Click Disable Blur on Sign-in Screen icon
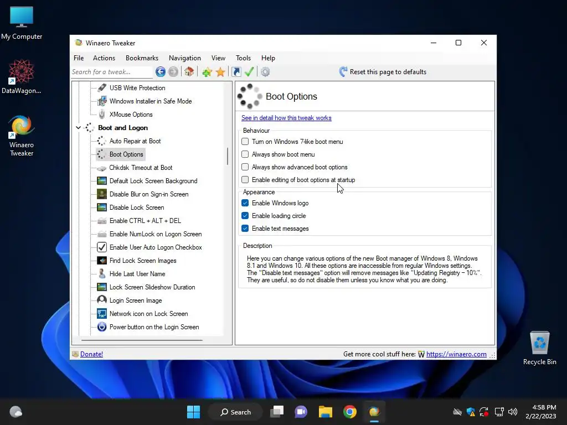This screenshot has height=425, width=567. 102,194
